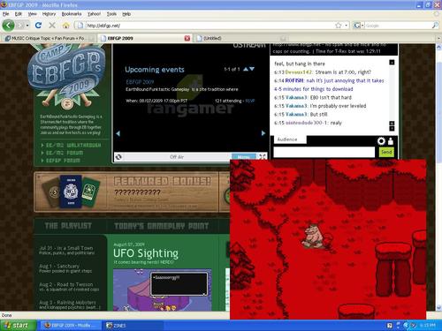Open chat settings gear icon
Image resolution: width=442 pixels, height=331 pixels.
(x=381, y=141)
